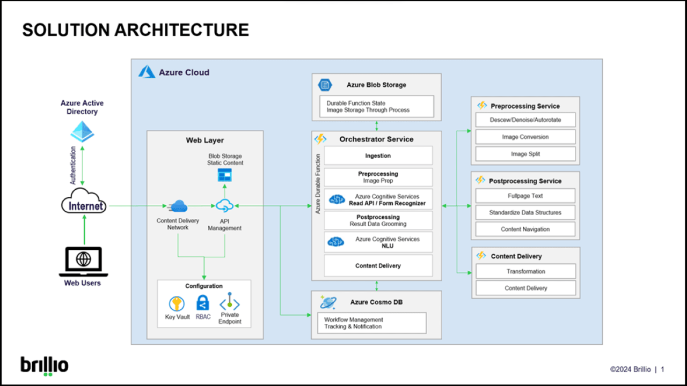The width and height of the screenshot is (687, 386).
Task: Click the Preprocessing Service function icon
Action: pyautogui.click(x=482, y=106)
